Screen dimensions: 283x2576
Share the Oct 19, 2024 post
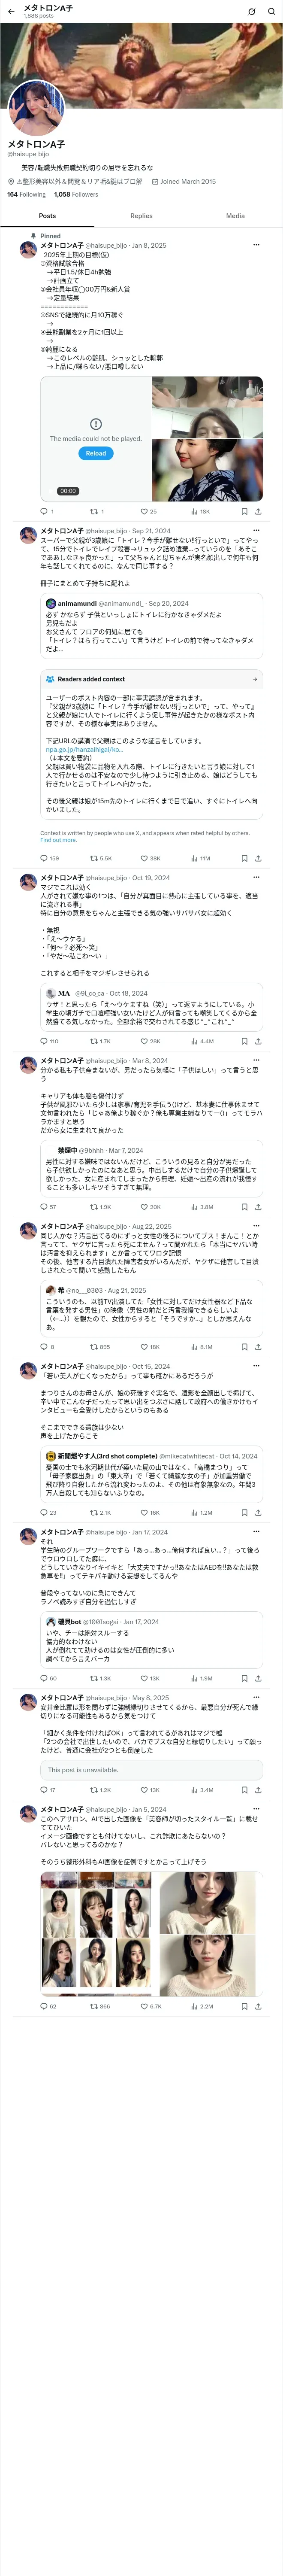pyautogui.click(x=258, y=1041)
